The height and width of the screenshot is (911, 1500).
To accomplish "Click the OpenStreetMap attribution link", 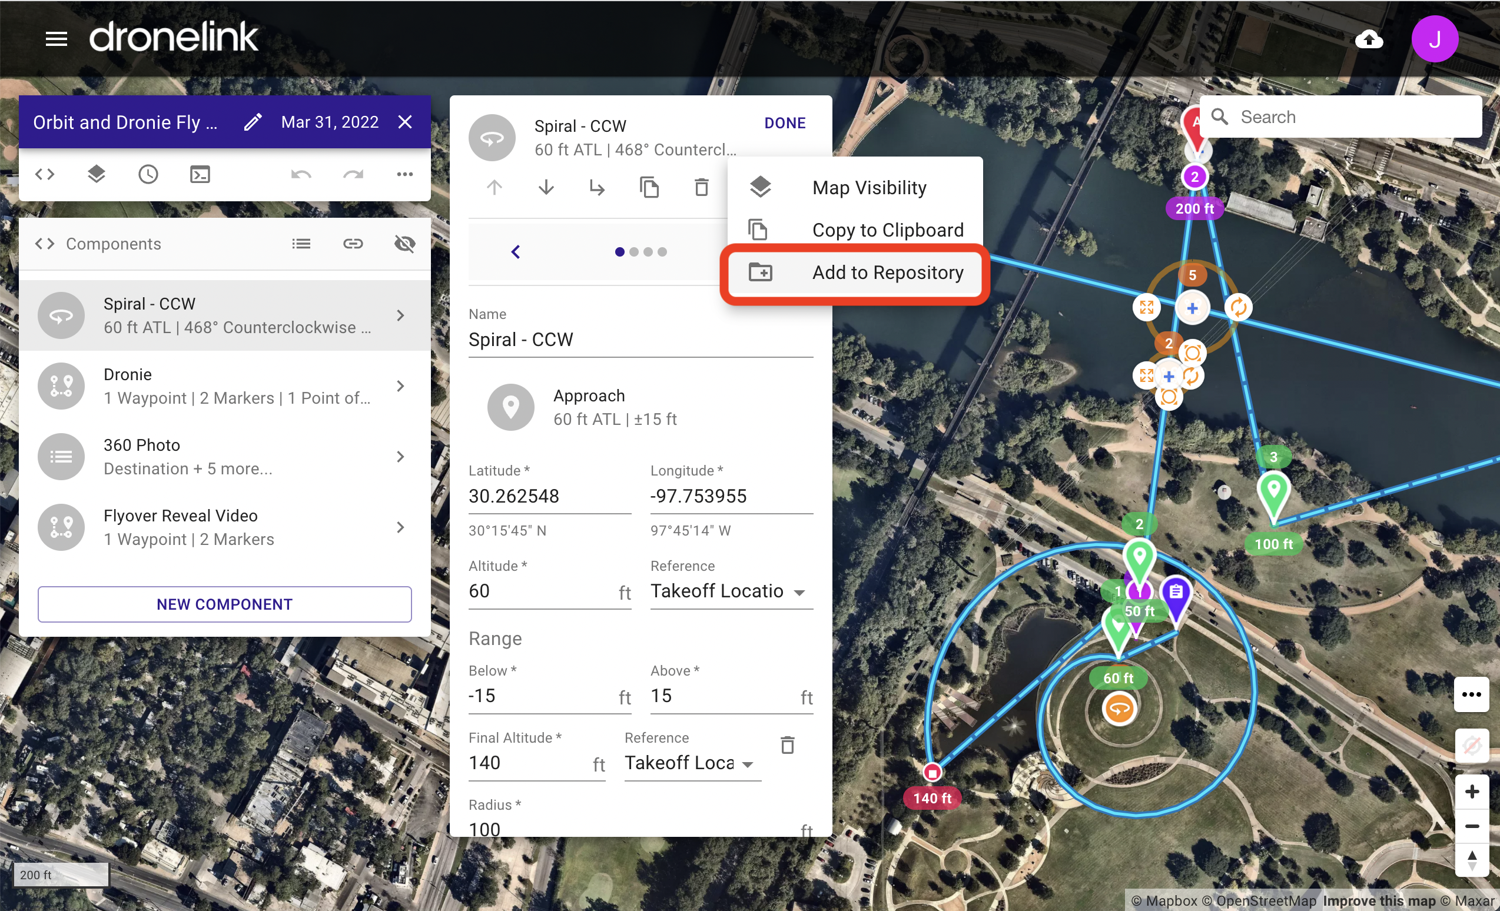I will [x=1259, y=900].
